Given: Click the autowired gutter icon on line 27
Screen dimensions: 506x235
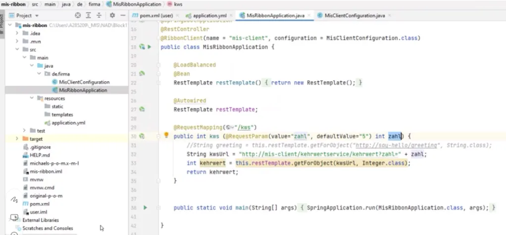Looking at the screenshot, I should pos(142,109).
